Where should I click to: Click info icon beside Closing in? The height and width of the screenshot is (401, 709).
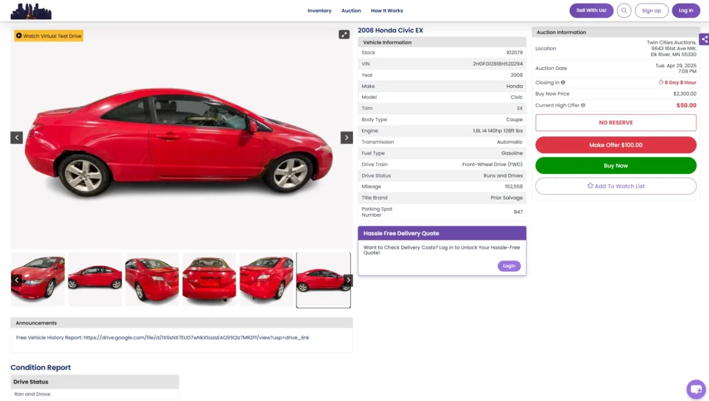pos(563,82)
